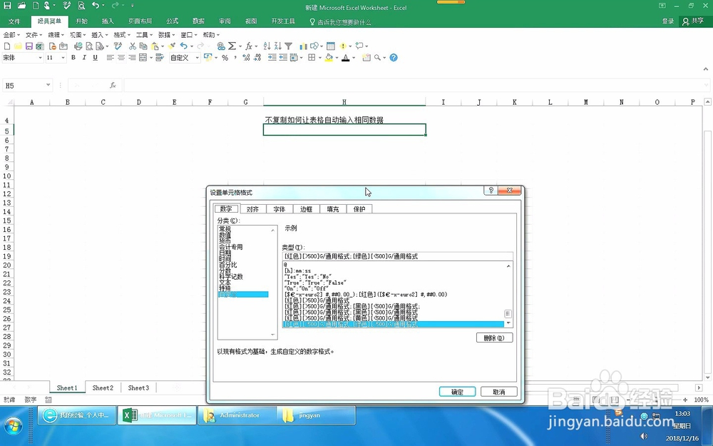Image resolution: width=713 pixels, height=446 pixels.
Task: Switch to the 保护 tab in Format Cells dialog
Action: pos(359,209)
